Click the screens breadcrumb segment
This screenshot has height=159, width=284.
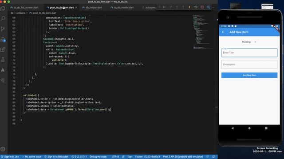(21, 13)
